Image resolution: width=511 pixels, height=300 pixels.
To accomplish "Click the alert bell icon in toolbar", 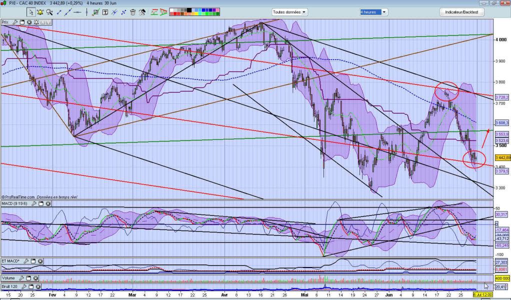I will (40, 12).
